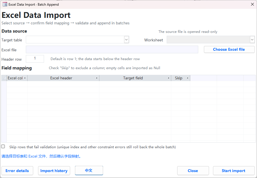The width and height of the screenshot is (257, 178).
Task: Click the Header row number field
Action: tap(35, 59)
